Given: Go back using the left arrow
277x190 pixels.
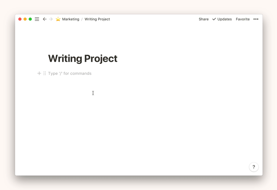Looking at the screenshot, I should [45, 19].
